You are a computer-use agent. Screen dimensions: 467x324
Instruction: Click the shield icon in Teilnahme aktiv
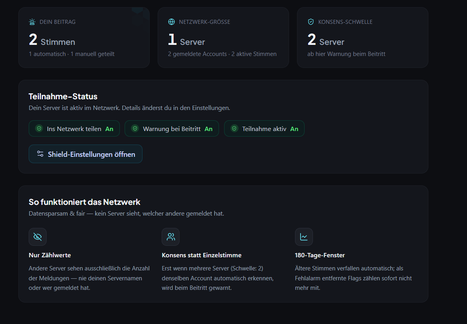pyautogui.click(x=234, y=128)
